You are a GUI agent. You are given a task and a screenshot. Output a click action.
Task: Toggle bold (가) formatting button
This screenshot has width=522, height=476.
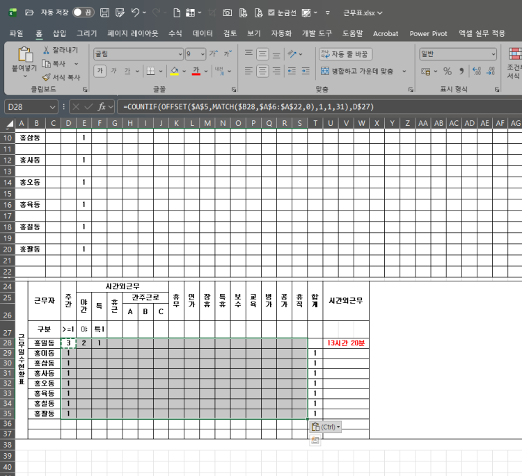point(100,71)
